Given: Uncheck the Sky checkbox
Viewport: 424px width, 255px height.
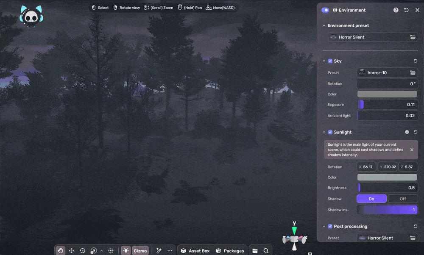Looking at the screenshot, I should point(330,61).
